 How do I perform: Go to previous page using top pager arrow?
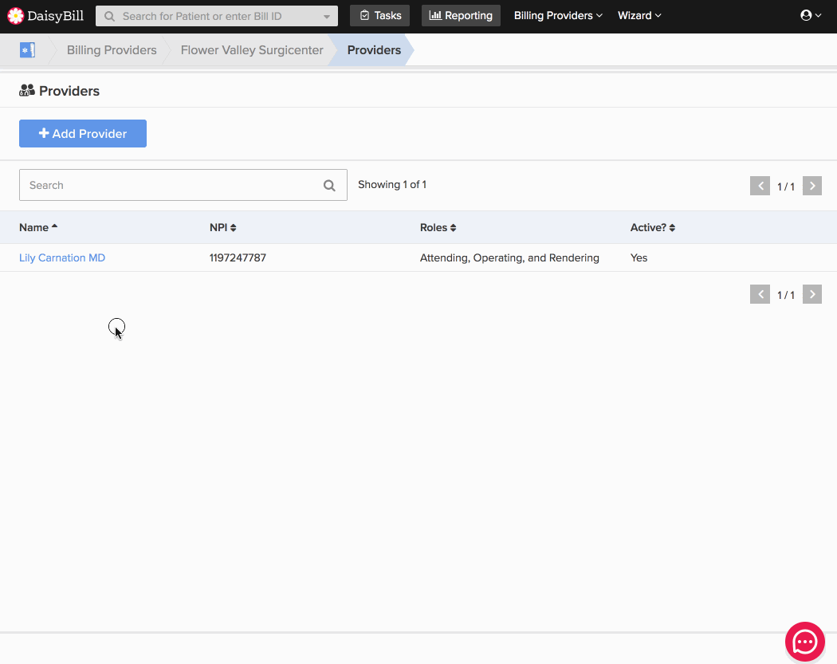(x=760, y=186)
